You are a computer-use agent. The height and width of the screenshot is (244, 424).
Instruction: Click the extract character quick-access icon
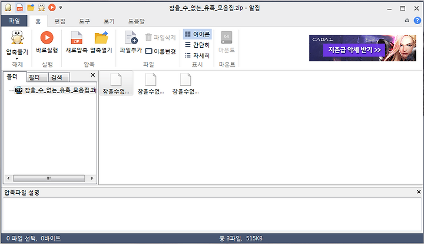pyautogui.click(x=41, y=7)
